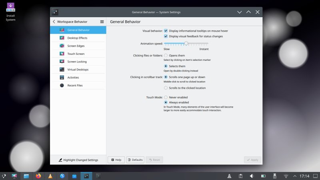Open the Desktop Effects settings icon
The height and width of the screenshot is (180, 320).
tap(62, 38)
